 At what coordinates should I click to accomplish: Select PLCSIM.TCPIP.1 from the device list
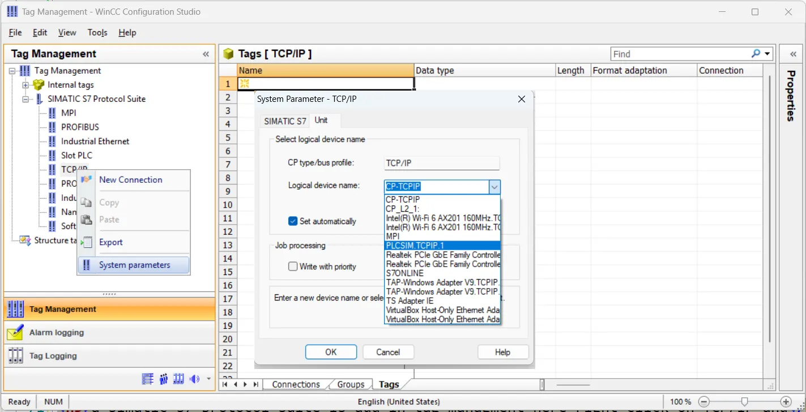(x=442, y=246)
